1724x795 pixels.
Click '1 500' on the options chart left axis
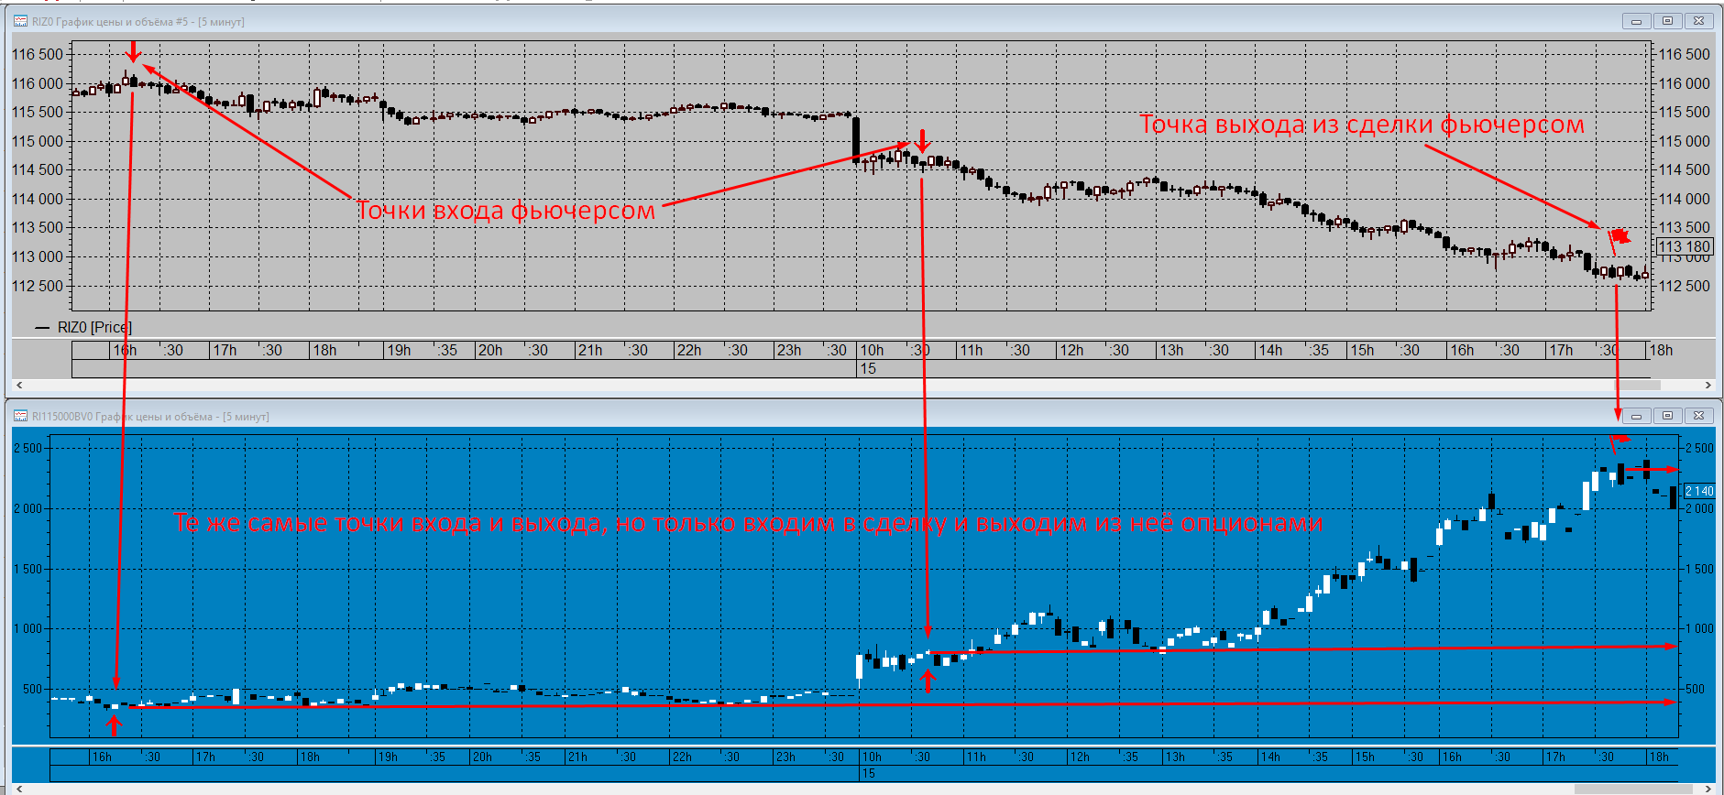(x=28, y=569)
